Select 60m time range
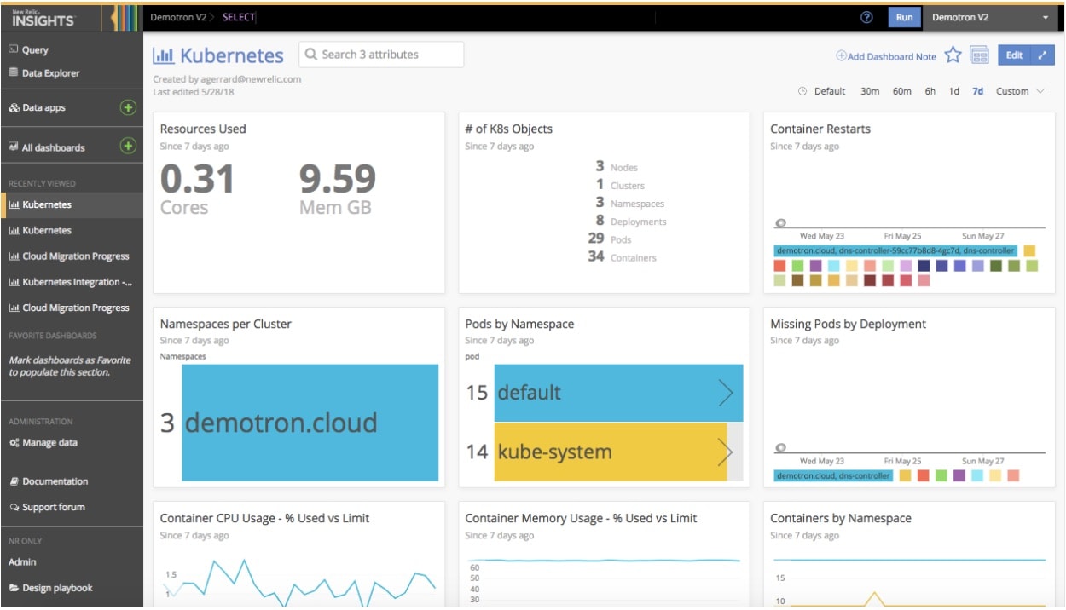 tap(902, 91)
